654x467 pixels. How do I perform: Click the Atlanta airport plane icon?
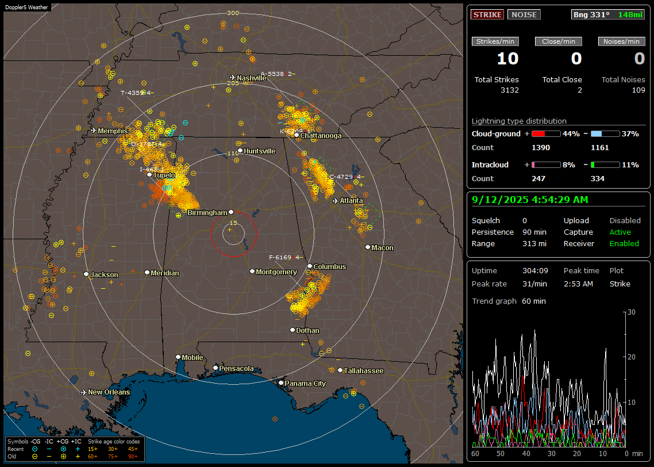click(x=336, y=201)
